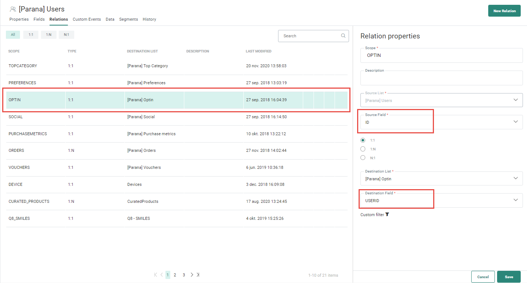Select the N:1 relation type radio
The width and height of the screenshot is (527, 283).
(x=363, y=158)
